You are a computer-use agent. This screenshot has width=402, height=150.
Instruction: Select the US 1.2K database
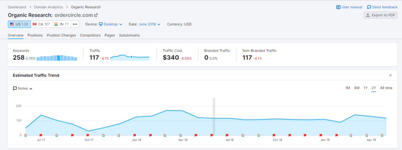(19, 24)
